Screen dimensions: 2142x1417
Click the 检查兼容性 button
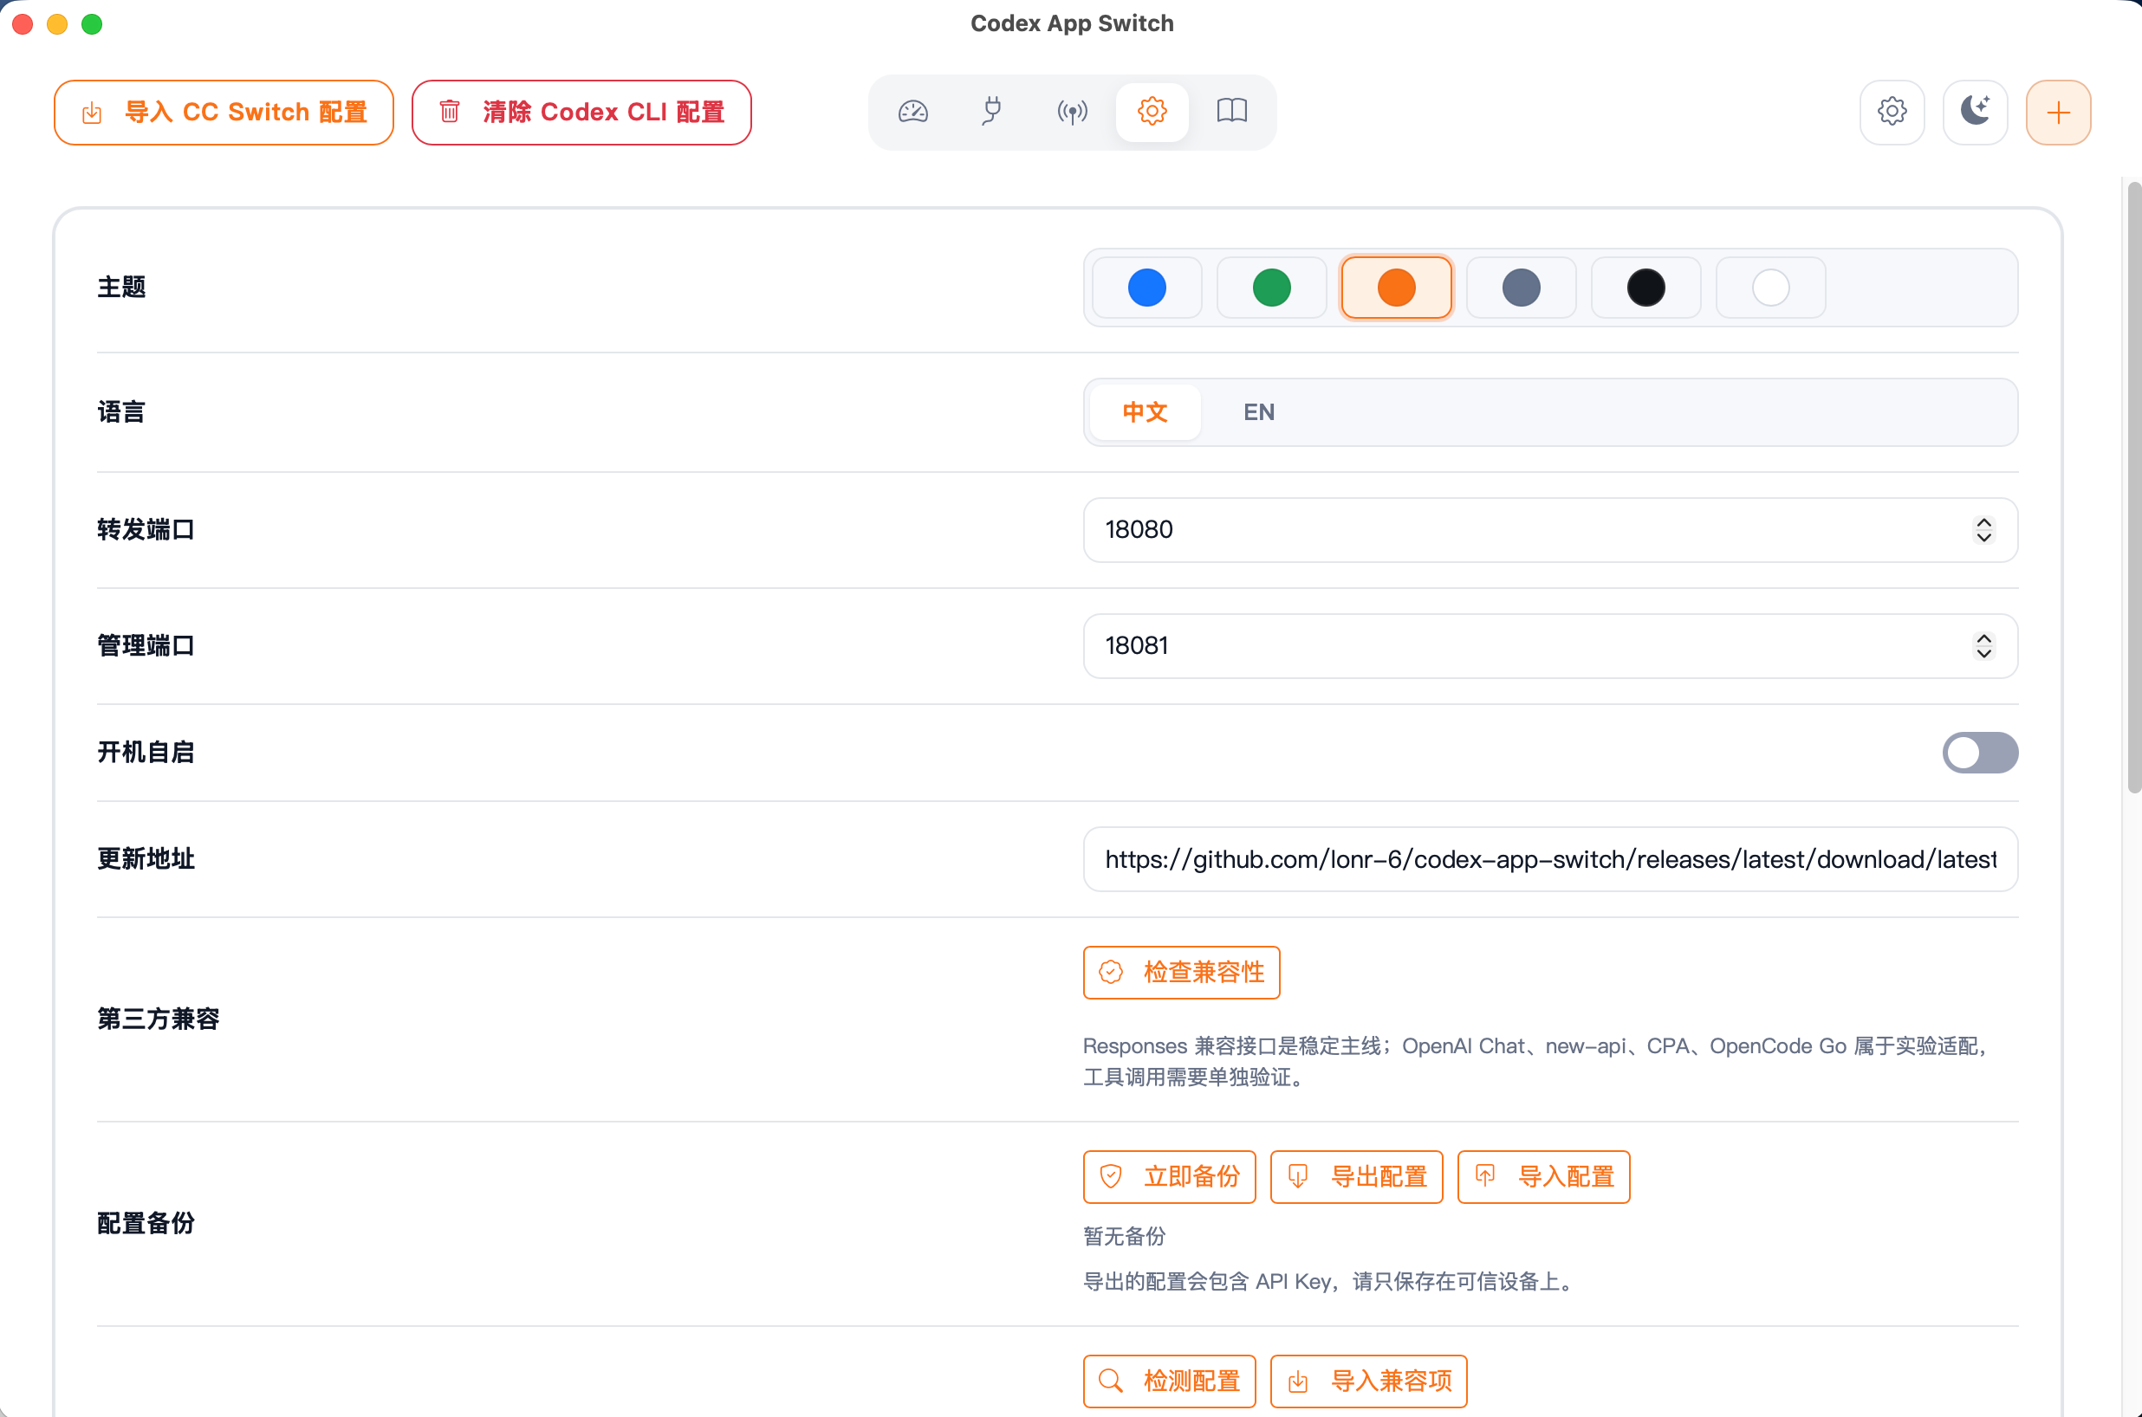point(1181,973)
